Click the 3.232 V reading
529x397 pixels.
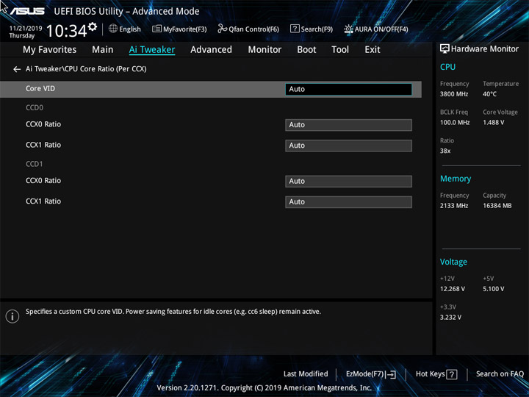tap(450, 318)
